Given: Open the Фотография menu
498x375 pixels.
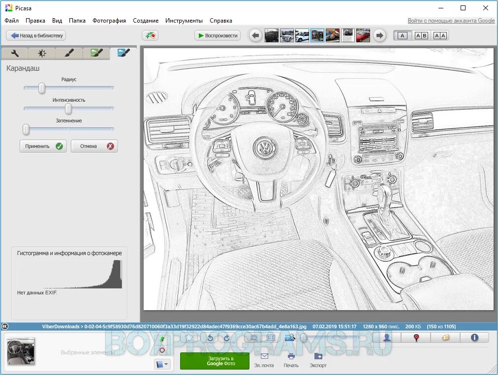Looking at the screenshot, I should point(109,21).
